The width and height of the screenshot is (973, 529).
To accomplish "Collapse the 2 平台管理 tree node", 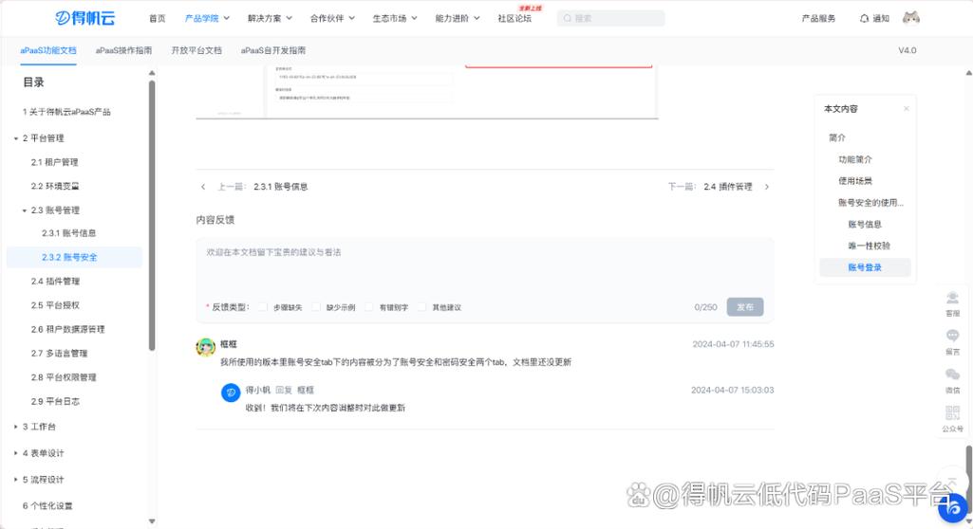I will (16, 138).
